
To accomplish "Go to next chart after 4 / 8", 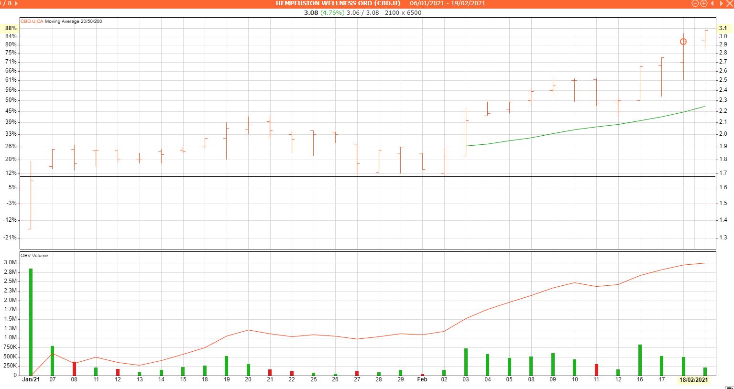I will point(16,3).
